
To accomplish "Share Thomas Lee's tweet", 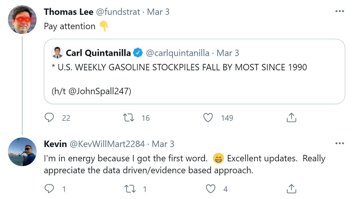I will click(x=291, y=118).
